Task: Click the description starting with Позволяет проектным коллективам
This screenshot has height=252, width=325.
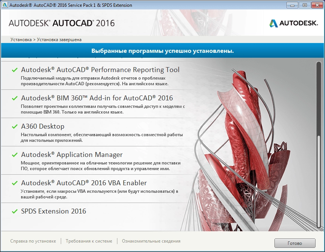Action: (103, 109)
